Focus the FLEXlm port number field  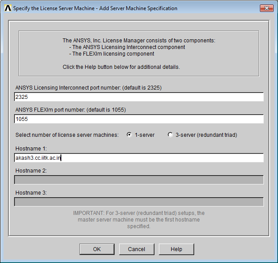point(139,119)
